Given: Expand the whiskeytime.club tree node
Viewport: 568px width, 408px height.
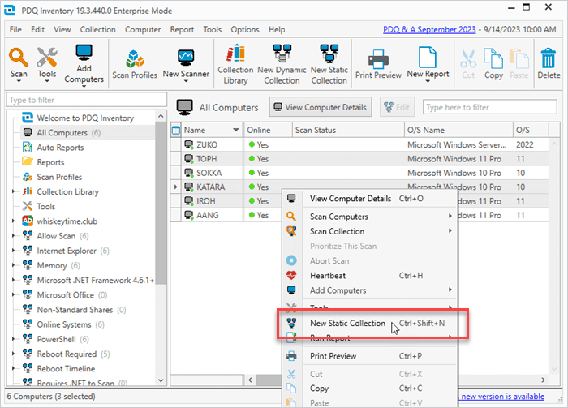Looking at the screenshot, I should 14,221.
